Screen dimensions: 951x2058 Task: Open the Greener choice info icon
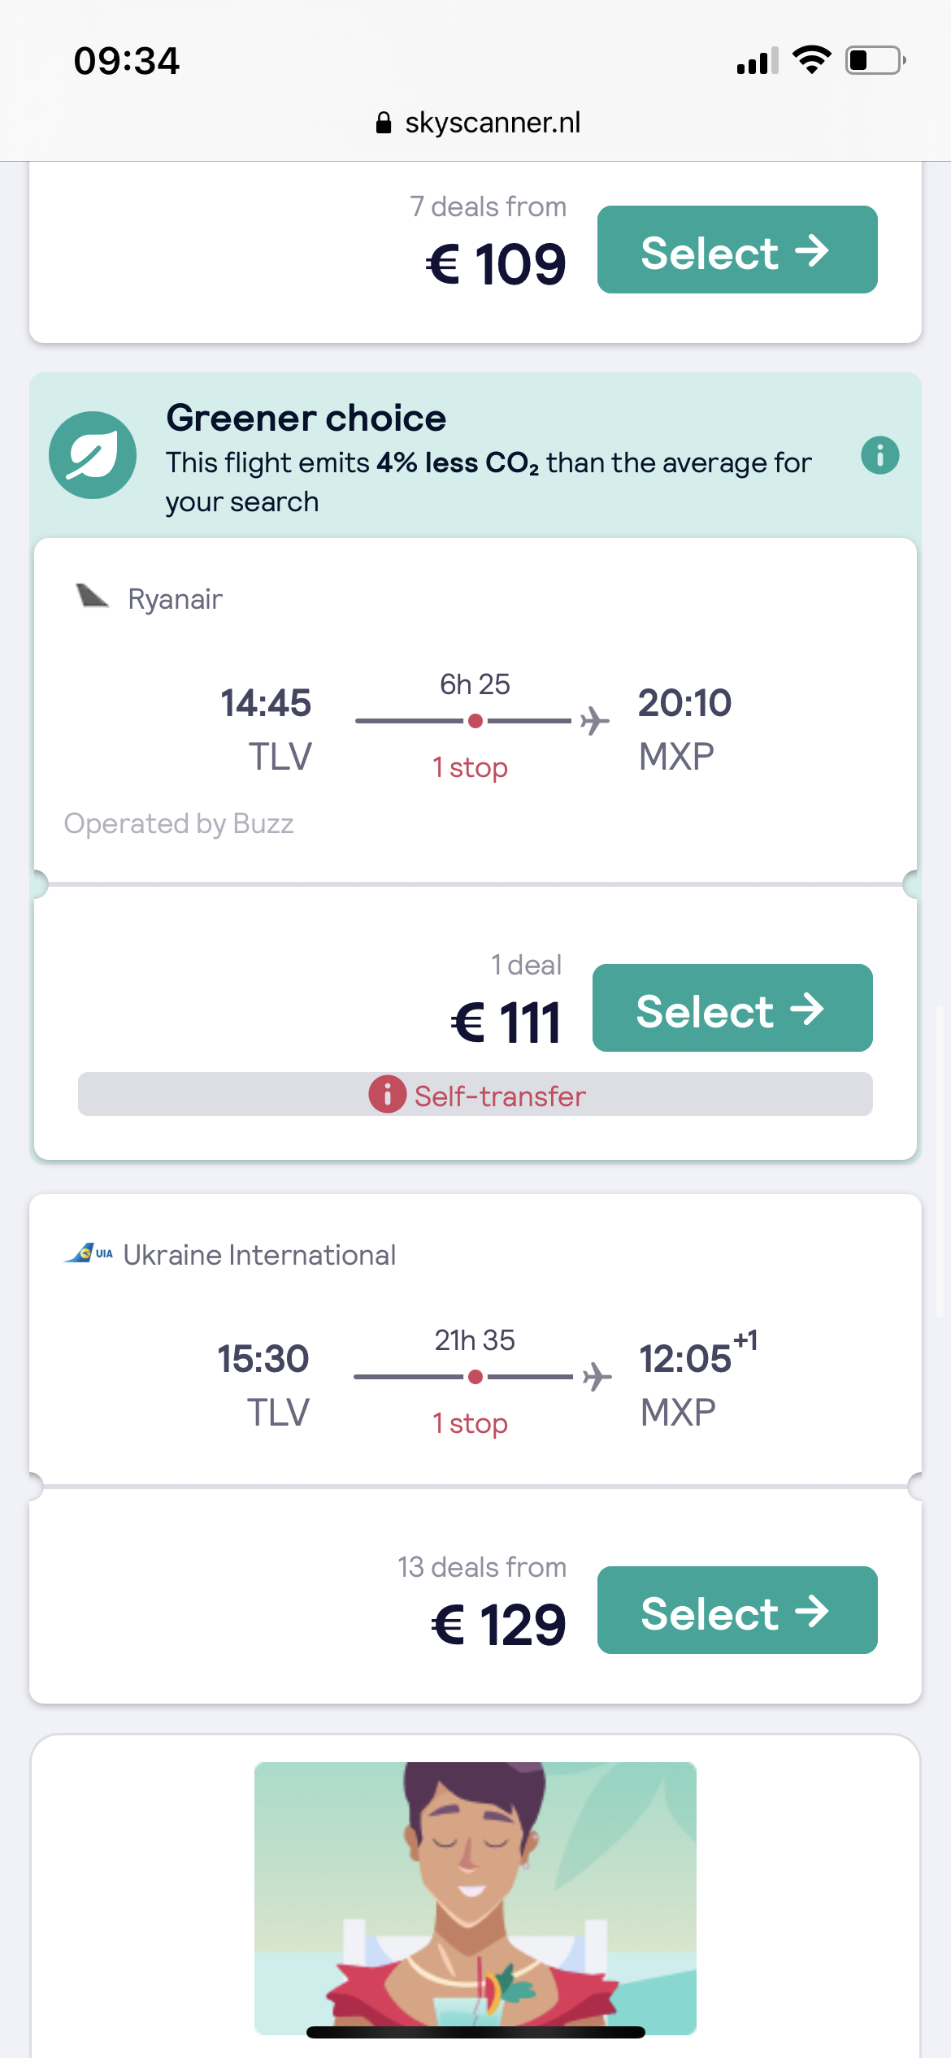(879, 455)
